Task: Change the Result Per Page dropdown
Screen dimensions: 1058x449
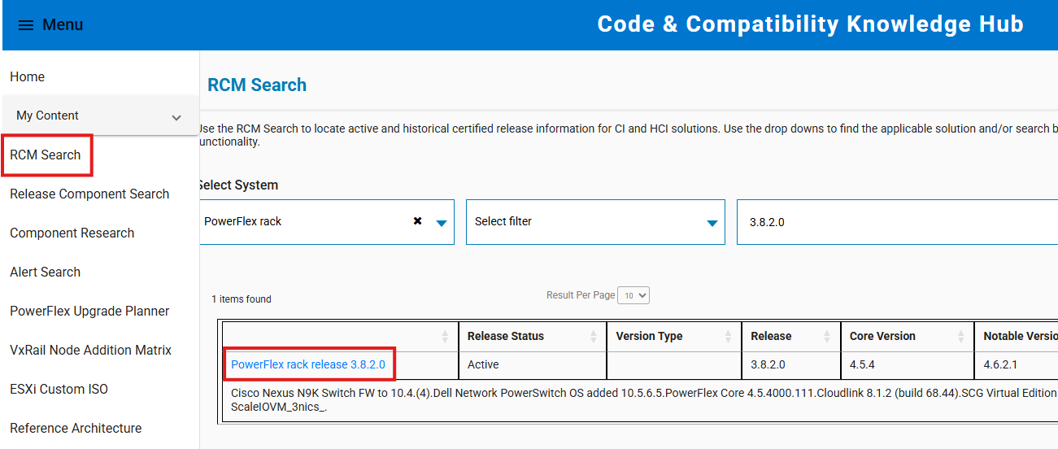Action: (633, 295)
